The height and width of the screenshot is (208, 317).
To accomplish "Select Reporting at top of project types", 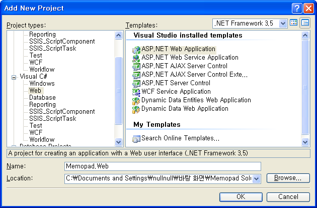I will 42,35.
